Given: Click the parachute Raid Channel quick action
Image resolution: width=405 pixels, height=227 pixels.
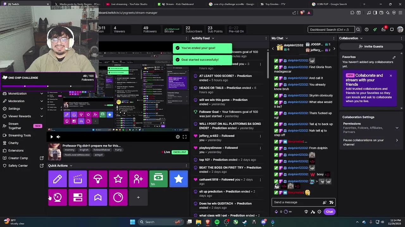Looking at the screenshot, I should click(98, 179).
